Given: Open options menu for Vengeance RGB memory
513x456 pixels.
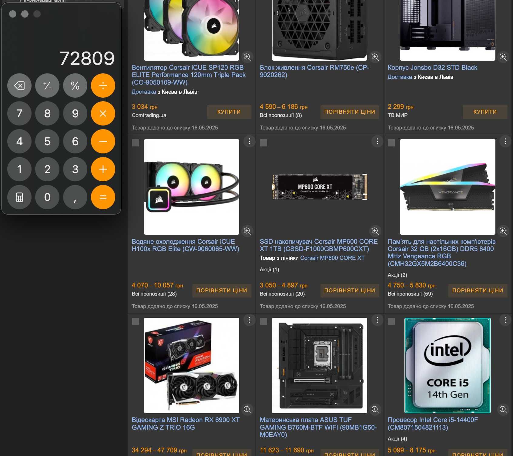Looking at the screenshot, I should coord(505,141).
